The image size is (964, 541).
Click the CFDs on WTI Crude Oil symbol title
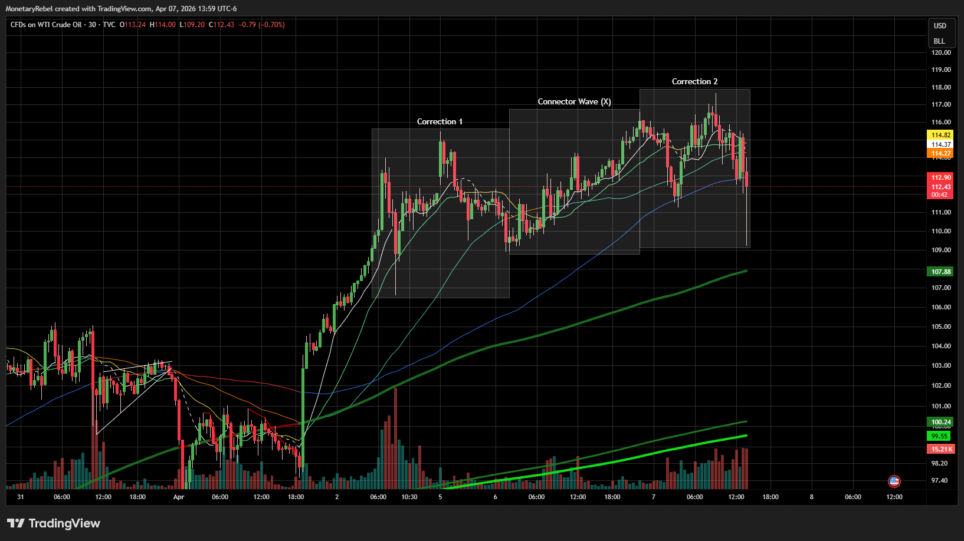click(x=46, y=25)
